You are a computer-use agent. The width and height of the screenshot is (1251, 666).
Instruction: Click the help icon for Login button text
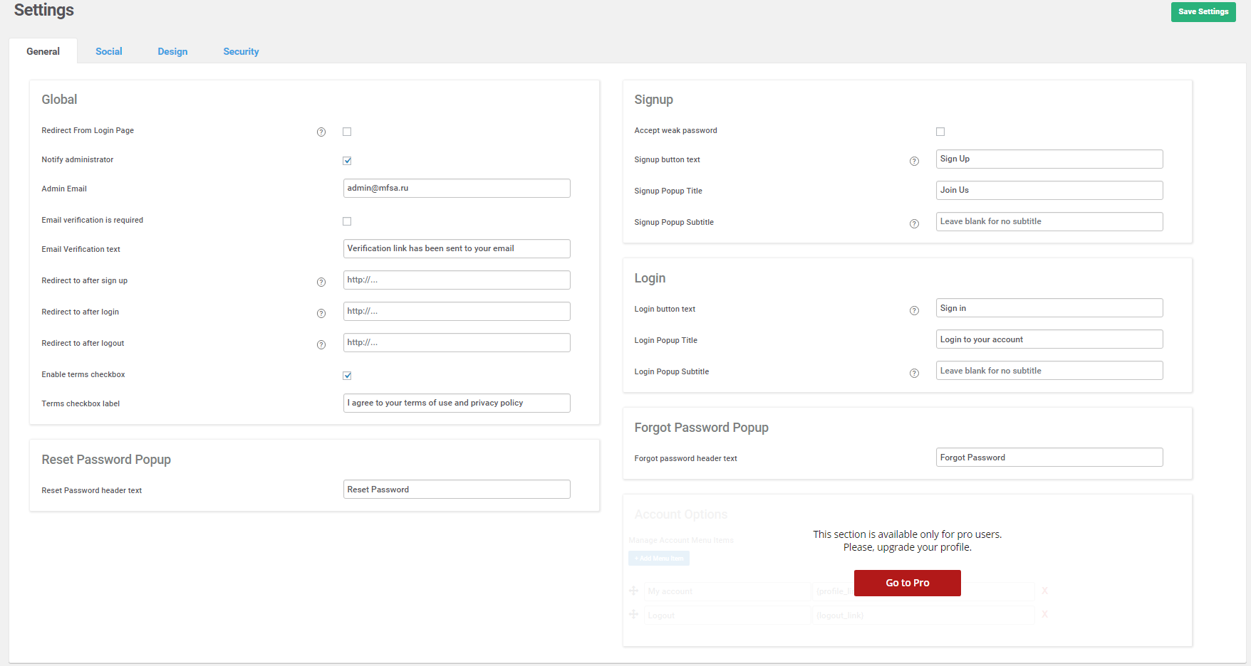click(915, 310)
